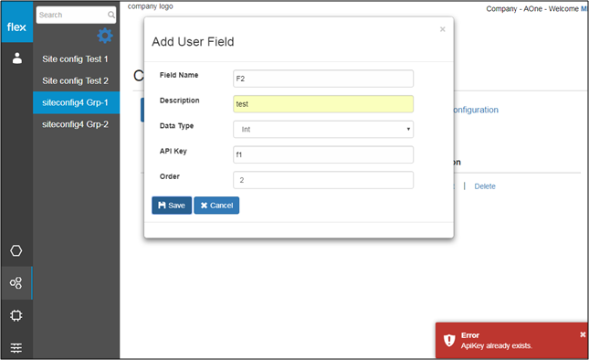Save the new user field
Image resolution: width=589 pixels, height=360 pixels.
172,206
